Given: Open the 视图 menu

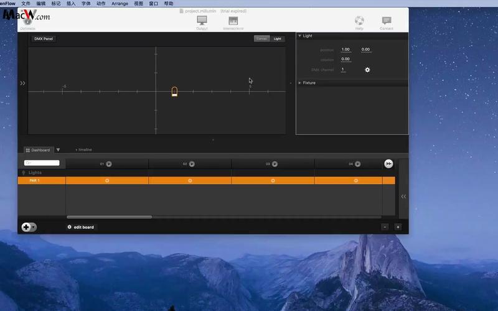Looking at the screenshot, I should [138, 4].
